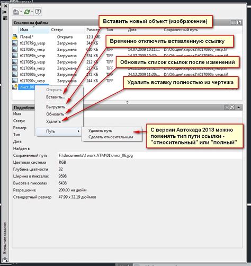
Task: Select Сделать относительным in the submenu
Action: point(111,137)
